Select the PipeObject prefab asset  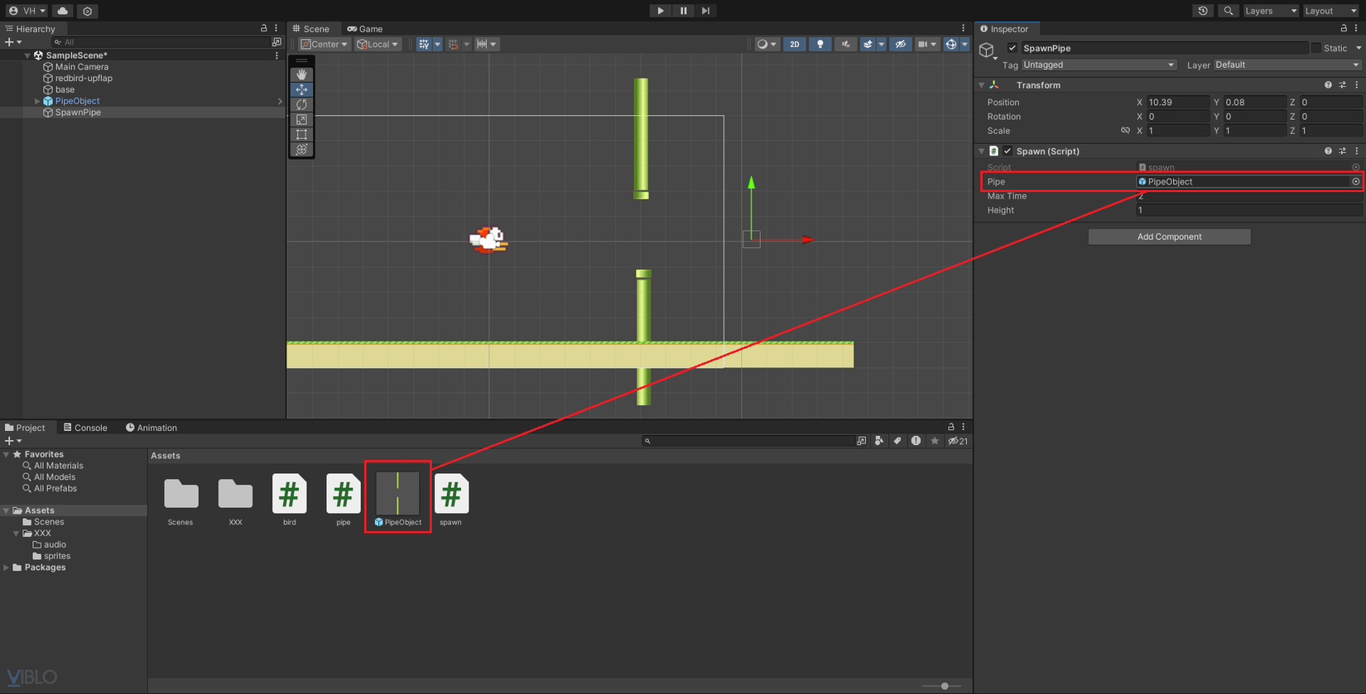[397, 499]
